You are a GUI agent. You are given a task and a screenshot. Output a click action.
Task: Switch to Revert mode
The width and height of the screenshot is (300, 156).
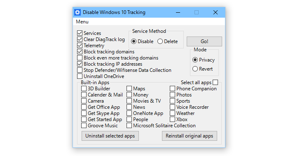[195, 69]
